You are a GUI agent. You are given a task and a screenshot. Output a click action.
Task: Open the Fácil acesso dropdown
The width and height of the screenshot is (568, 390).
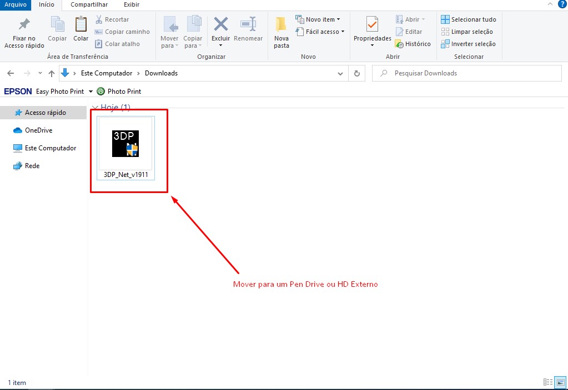(320, 32)
